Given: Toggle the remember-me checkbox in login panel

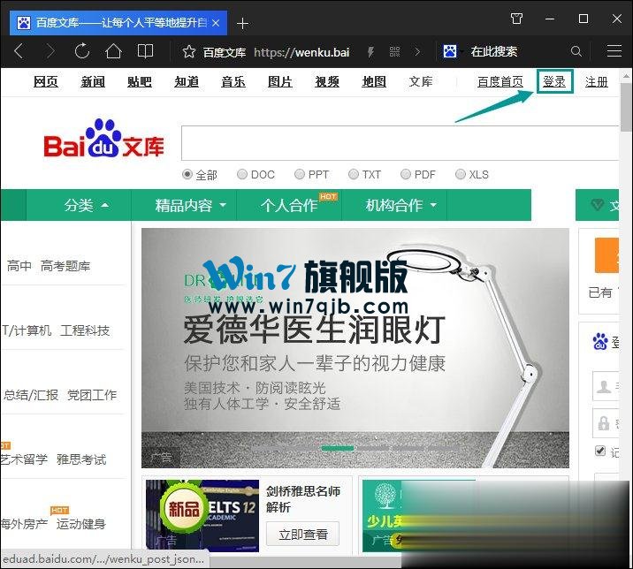Looking at the screenshot, I should coord(600,451).
